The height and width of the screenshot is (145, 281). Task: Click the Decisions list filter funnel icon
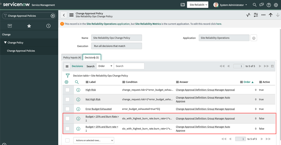point(67,75)
